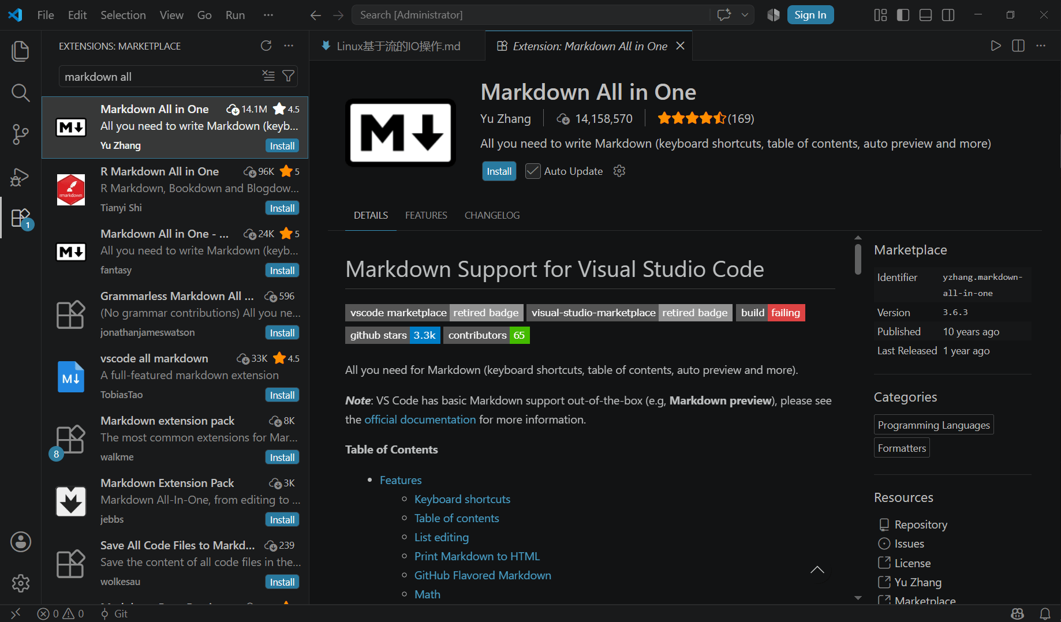This screenshot has height=622, width=1061.
Task: Switch to the FEATURES tab
Action: [426, 215]
